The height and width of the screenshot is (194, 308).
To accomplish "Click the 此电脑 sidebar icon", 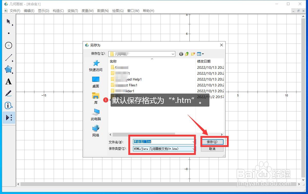I will [95, 114].
